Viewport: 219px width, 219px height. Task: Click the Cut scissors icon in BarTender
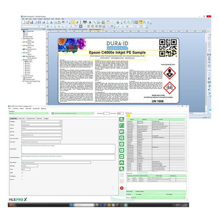click(x=51, y=22)
